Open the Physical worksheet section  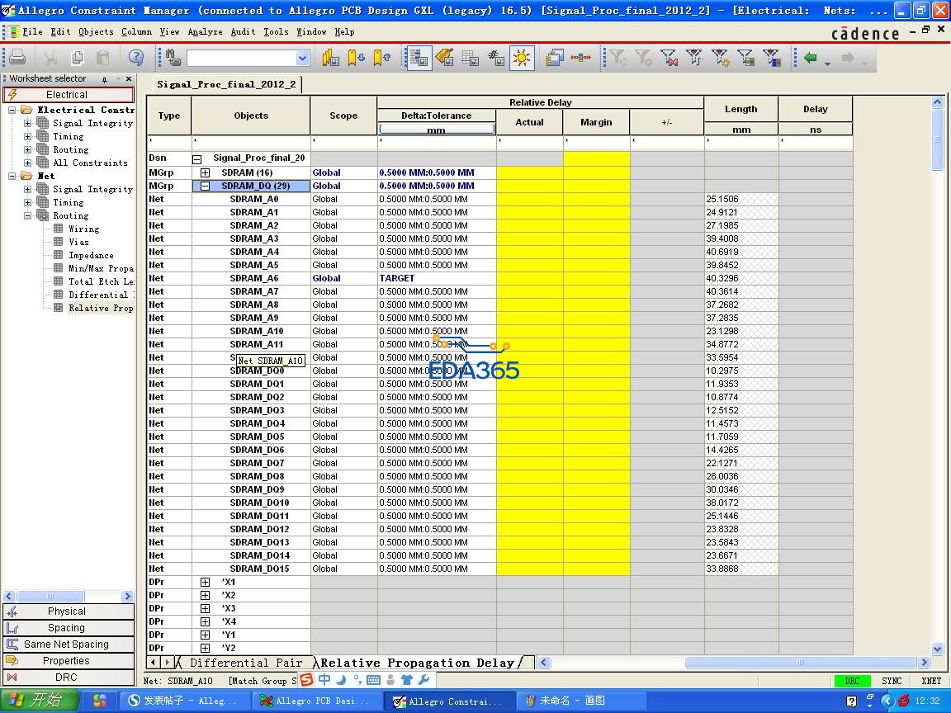pyautogui.click(x=67, y=611)
